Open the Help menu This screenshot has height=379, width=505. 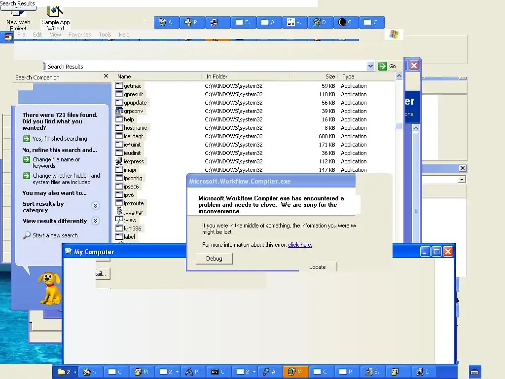(x=124, y=35)
